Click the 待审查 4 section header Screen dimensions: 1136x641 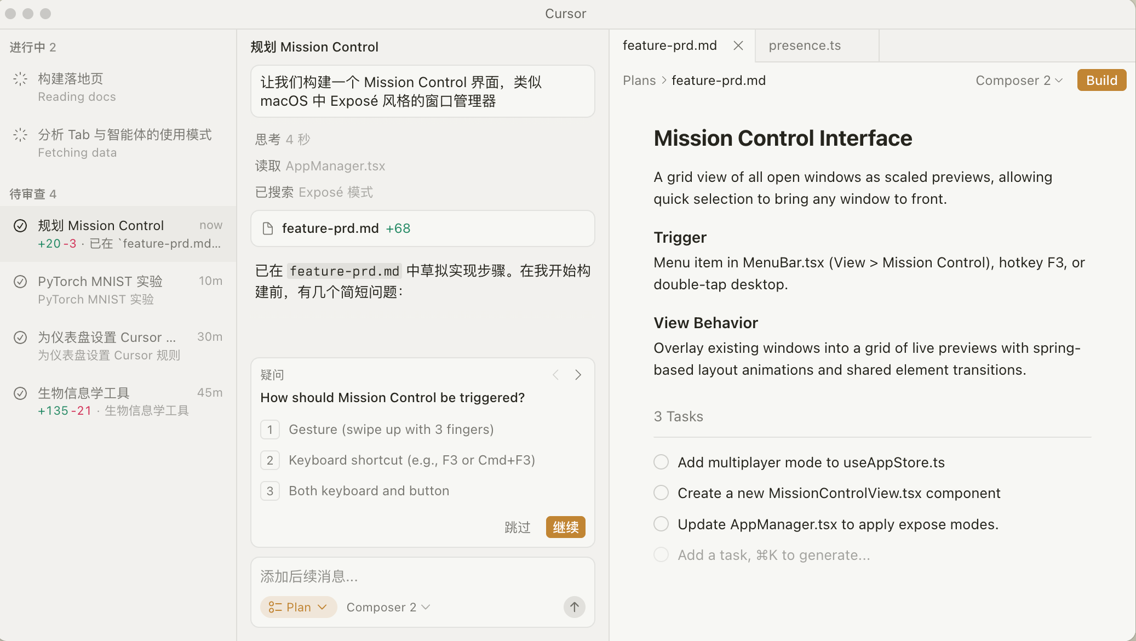click(33, 194)
